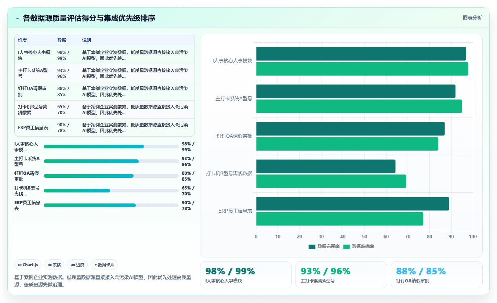Click the ERP员工信息表 progress bar

(x=111, y=205)
